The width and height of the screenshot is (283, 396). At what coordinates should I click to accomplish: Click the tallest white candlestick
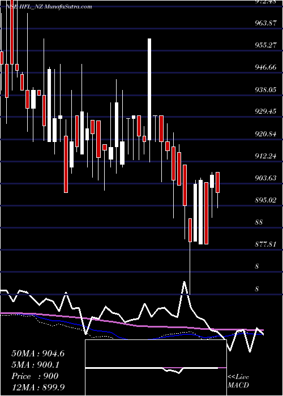tap(149, 89)
